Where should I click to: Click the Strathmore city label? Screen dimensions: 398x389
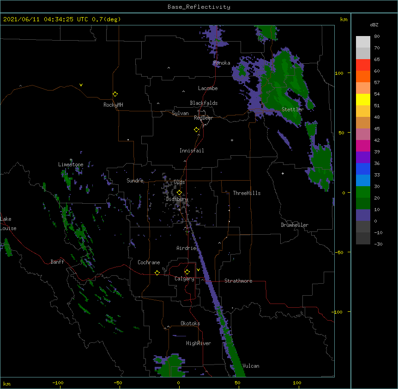click(238, 281)
